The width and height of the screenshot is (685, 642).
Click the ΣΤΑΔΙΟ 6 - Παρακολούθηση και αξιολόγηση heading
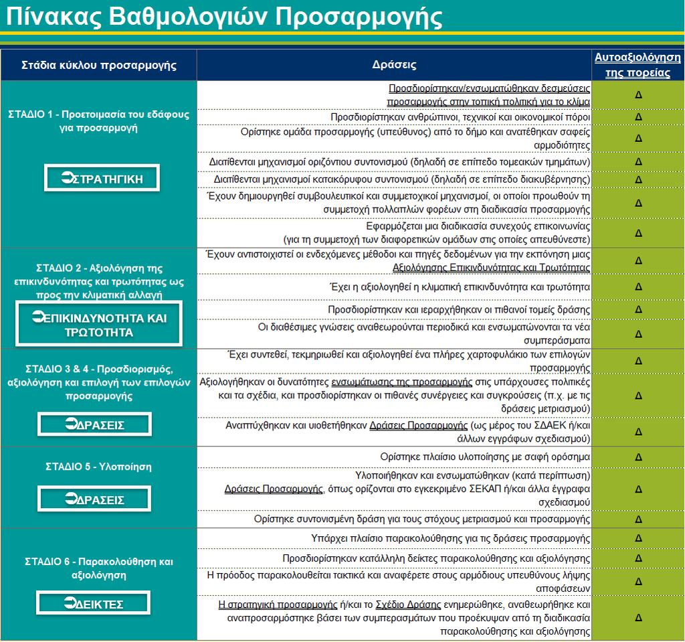coord(99,568)
